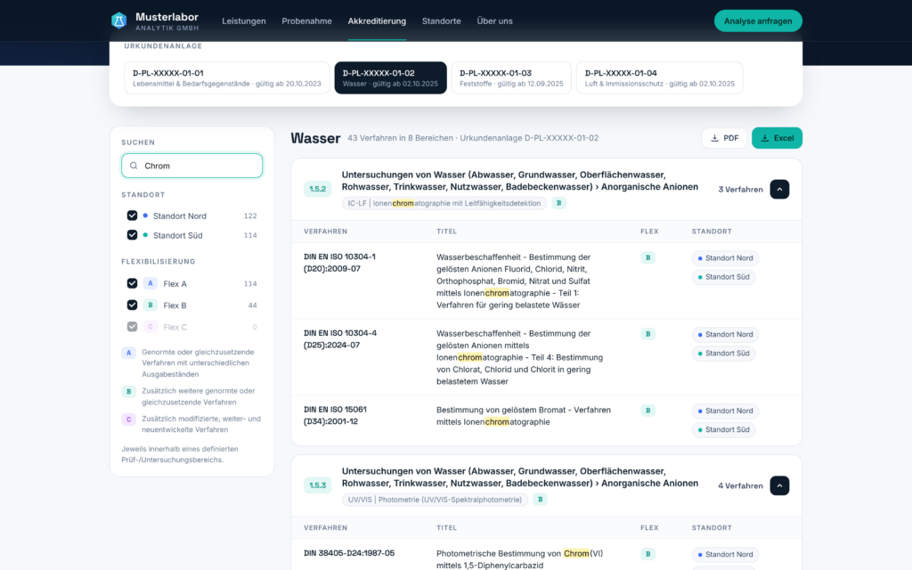The image size is (912, 570).
Task: Click the download icon in Excel button
Action: pos(765,138)
